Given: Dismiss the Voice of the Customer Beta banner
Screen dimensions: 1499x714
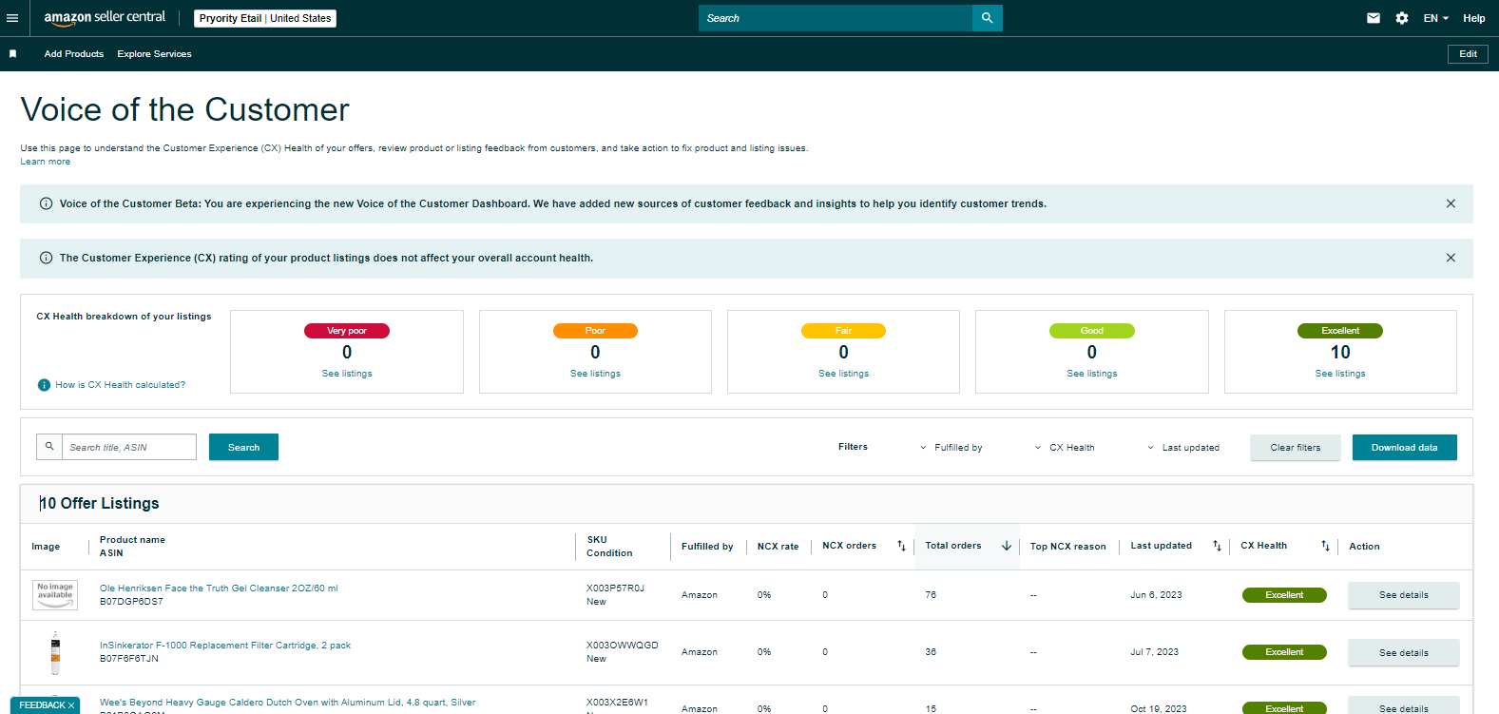Looking at the screenshot, I should pyautogui.click(x=1451, y=203).
